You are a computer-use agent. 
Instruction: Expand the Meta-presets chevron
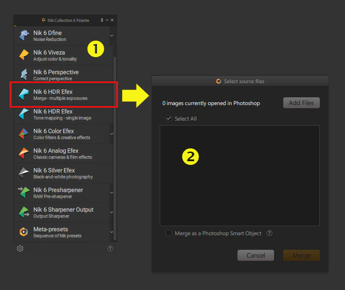click(x=112, y=232)
